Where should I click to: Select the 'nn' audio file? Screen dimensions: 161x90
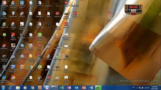[31, 25]
